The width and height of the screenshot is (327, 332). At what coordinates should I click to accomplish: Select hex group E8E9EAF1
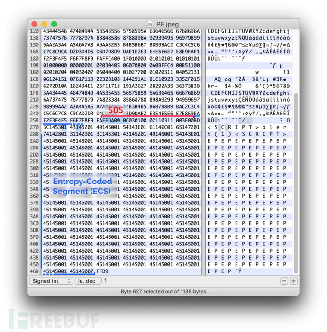[x=188, y=52]
